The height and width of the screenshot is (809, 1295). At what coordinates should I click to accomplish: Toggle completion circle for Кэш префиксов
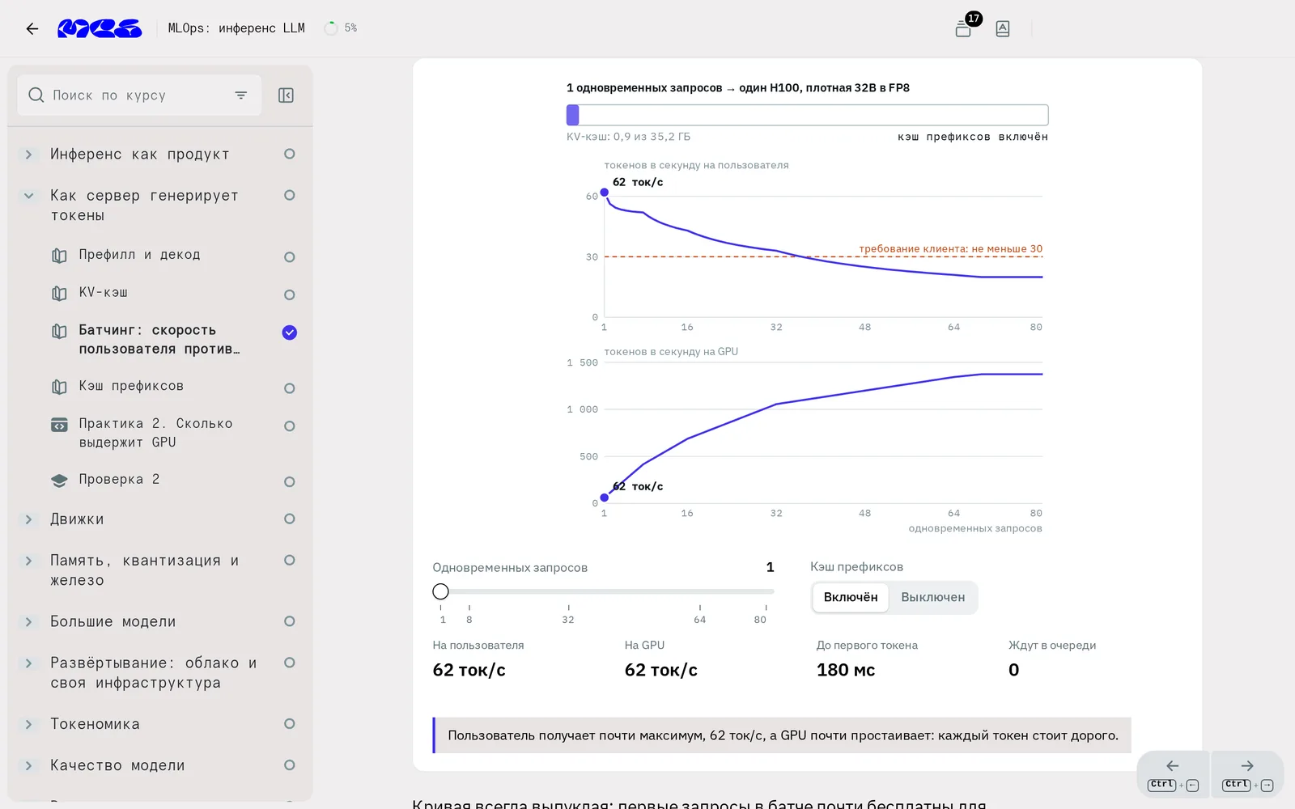289,388
